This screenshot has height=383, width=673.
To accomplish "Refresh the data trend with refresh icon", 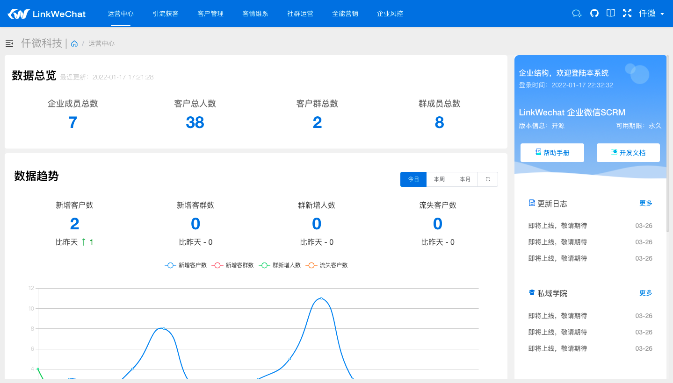I will click(x=488, y=179).
